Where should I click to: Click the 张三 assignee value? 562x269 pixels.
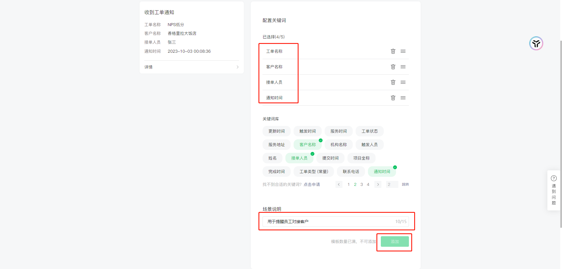(172, 42)
